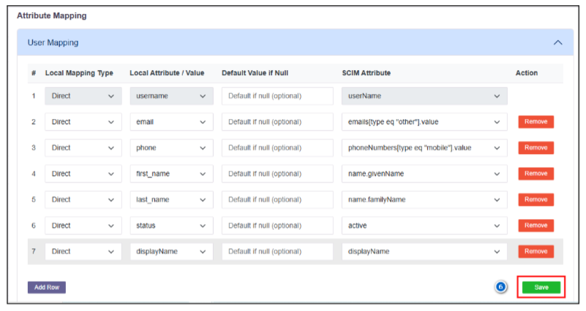This screenshot has width=586, height=311.
Task: Remove the displayName mapping row
Action: click(536, 251)
